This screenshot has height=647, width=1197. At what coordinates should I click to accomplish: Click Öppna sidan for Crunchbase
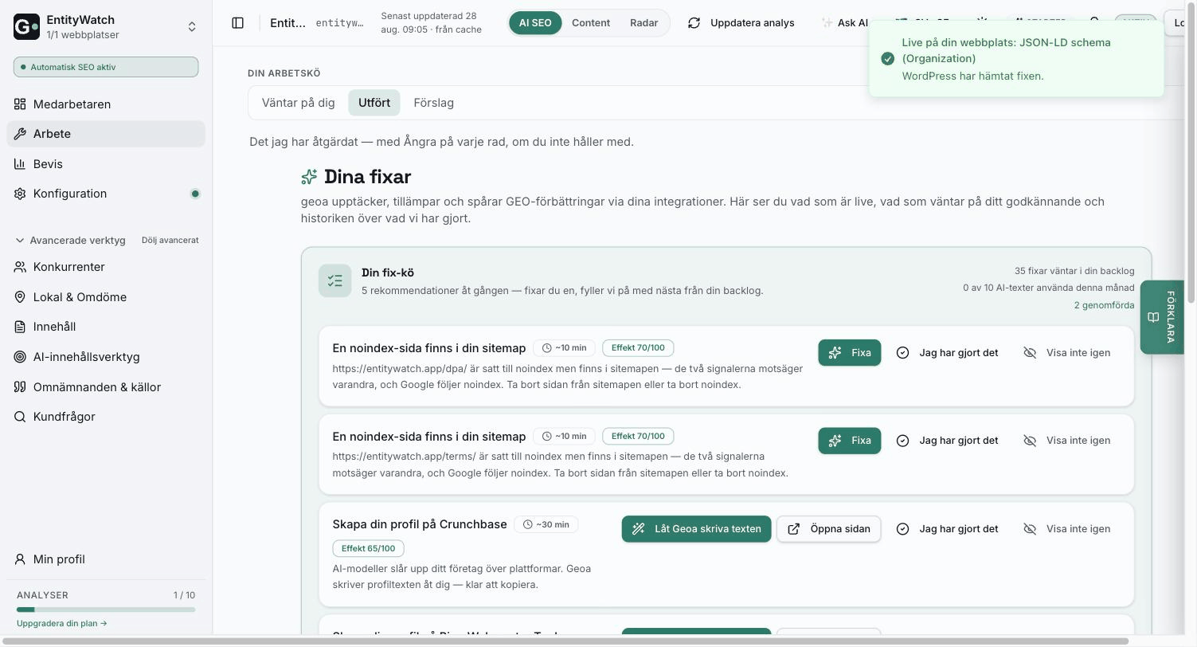click(x=829, y=529)
